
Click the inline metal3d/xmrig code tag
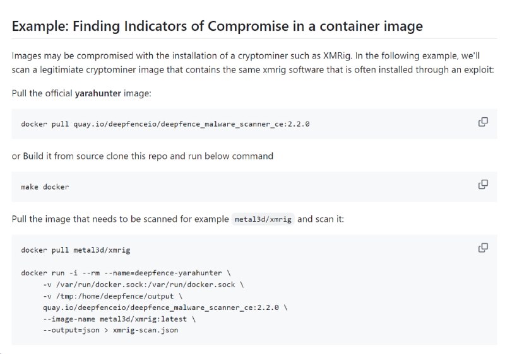tap(263, 219)
